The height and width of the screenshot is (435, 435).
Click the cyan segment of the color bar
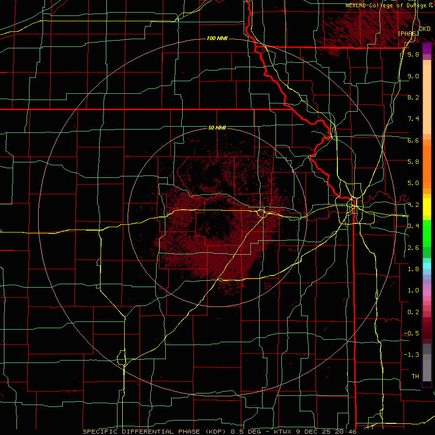point(427,265)
